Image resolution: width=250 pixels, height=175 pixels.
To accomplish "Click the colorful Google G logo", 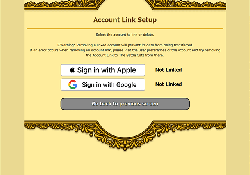I will (73, 85).
